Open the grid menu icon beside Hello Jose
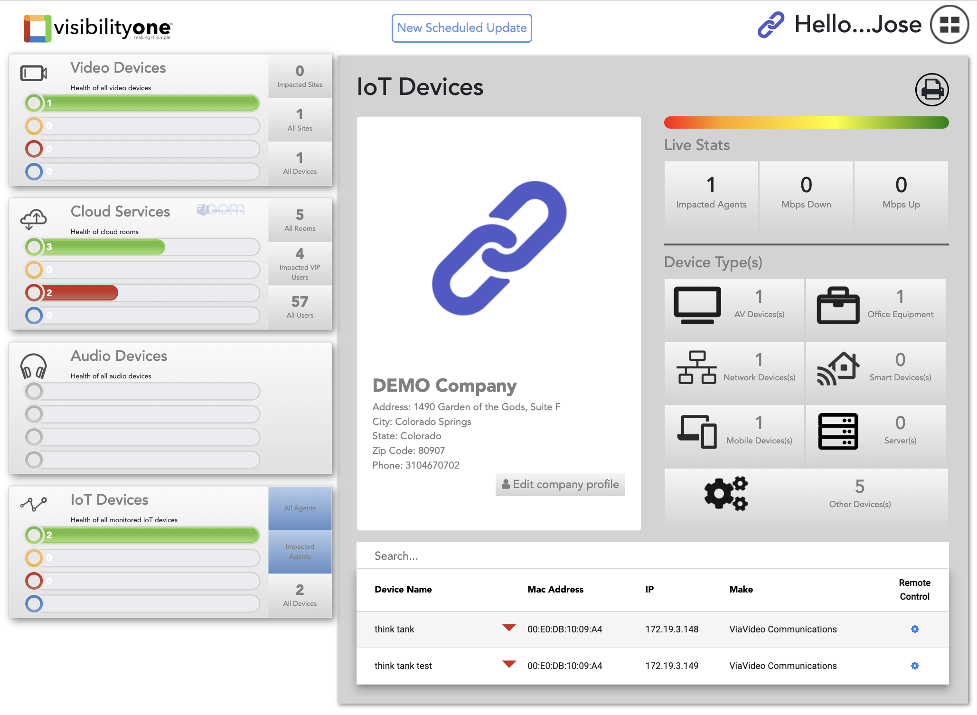 949,25
